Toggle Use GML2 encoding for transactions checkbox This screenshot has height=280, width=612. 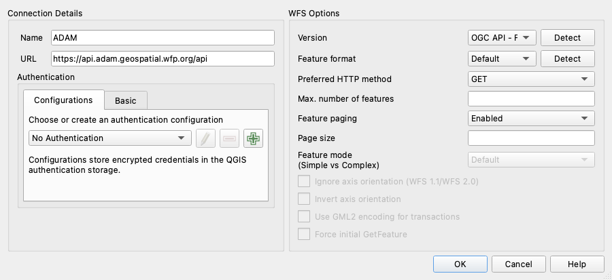304,216
